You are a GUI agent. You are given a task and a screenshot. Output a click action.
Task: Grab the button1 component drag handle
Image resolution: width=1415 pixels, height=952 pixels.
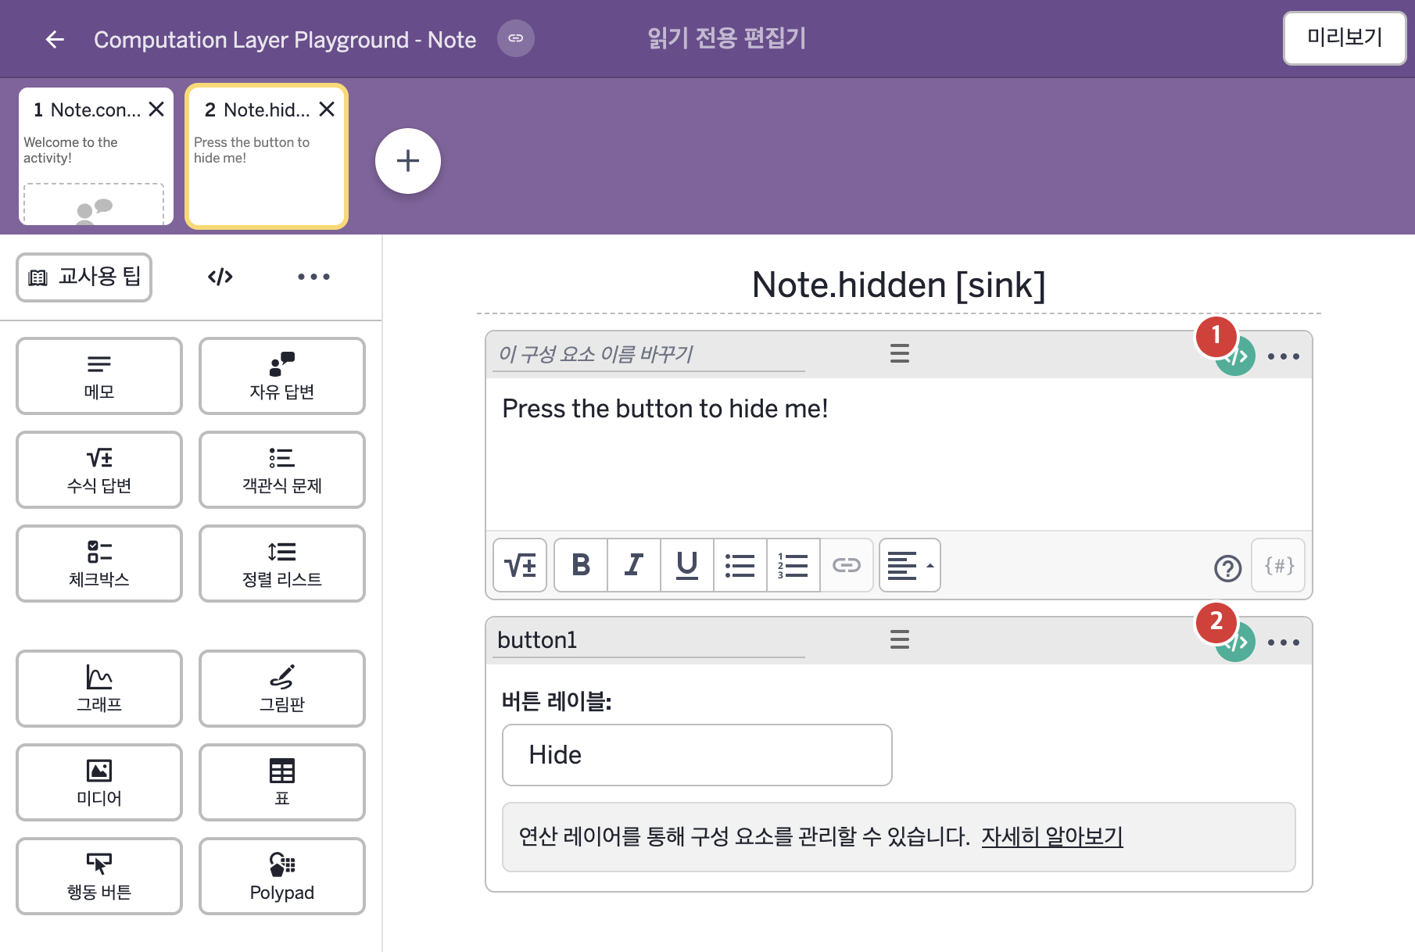[900, 640]
